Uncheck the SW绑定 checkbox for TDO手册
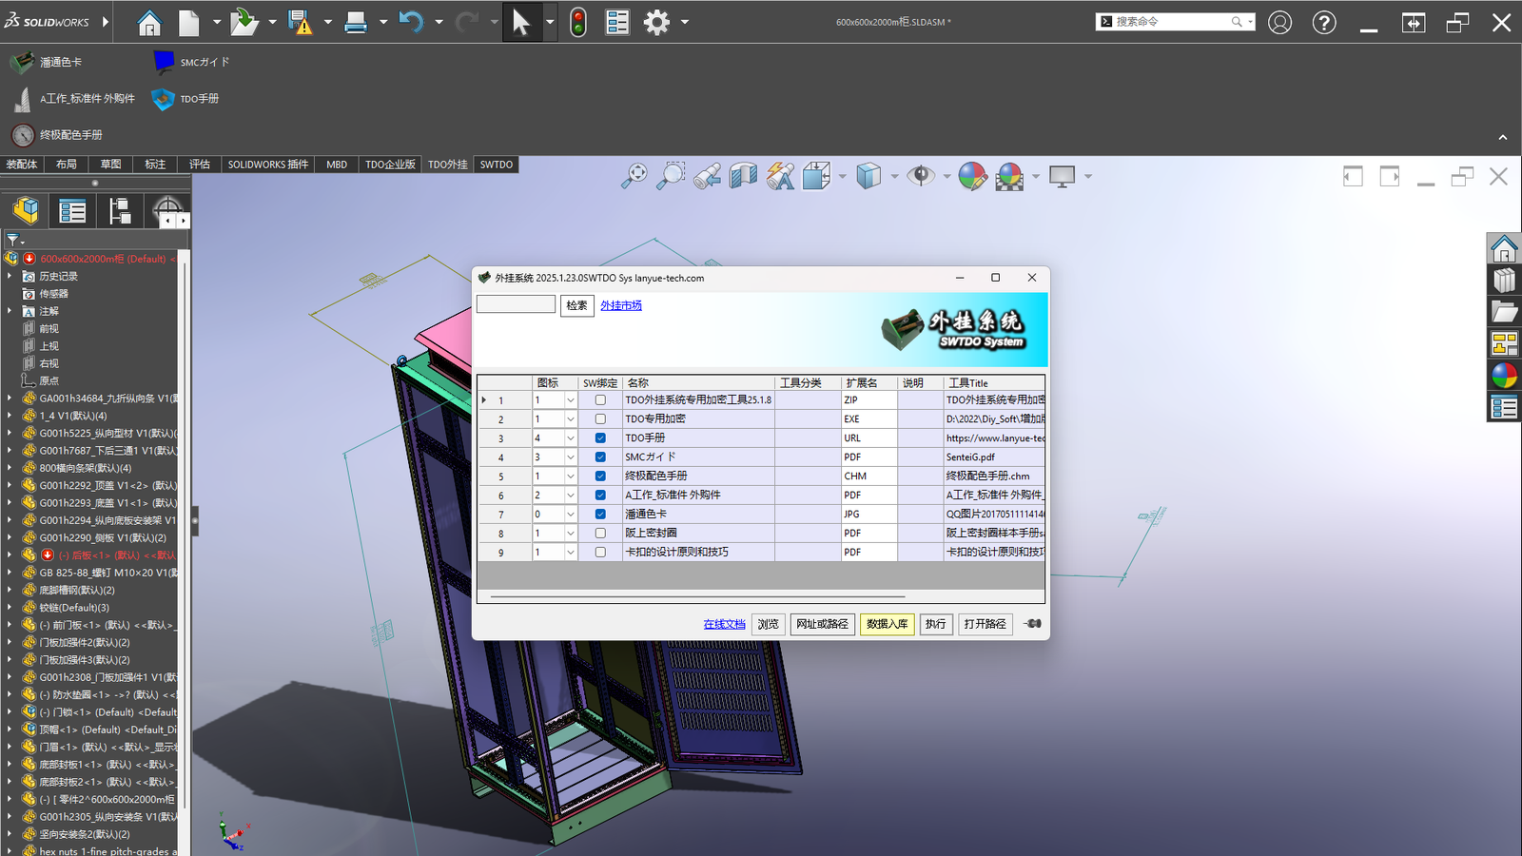This screenshot has width=1522, height=856. click(x=600, y=438)
